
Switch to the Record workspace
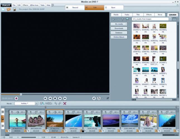[75, 8]
